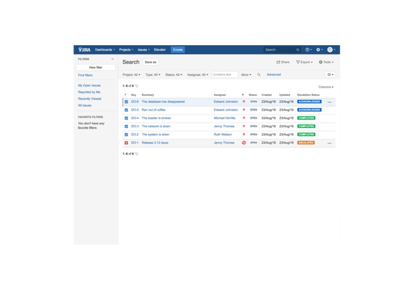Open actions ellipsis for DO-1 row
Screen dimensions: 408x290
click(329, 143)
